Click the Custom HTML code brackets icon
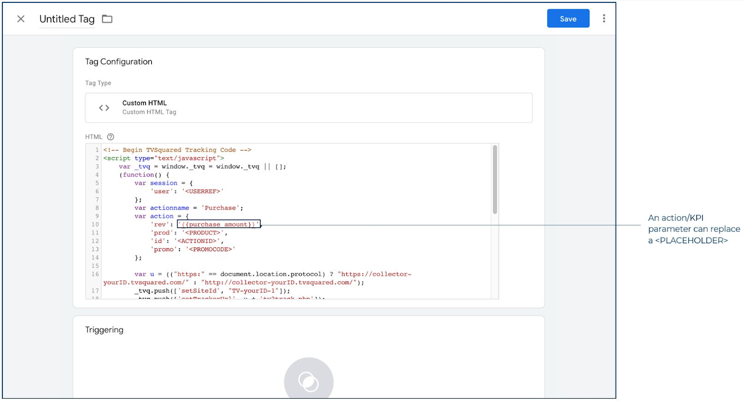 coord(104,108)
